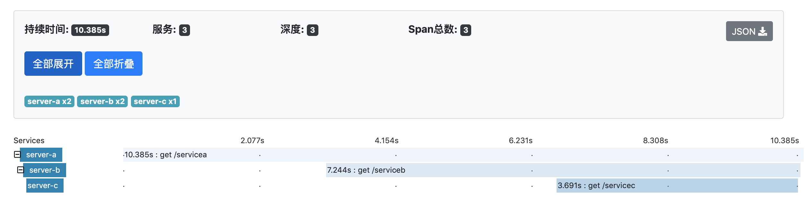Select the server-b x2 service badge
The image size is (805, 208).
tap(102, 101)
